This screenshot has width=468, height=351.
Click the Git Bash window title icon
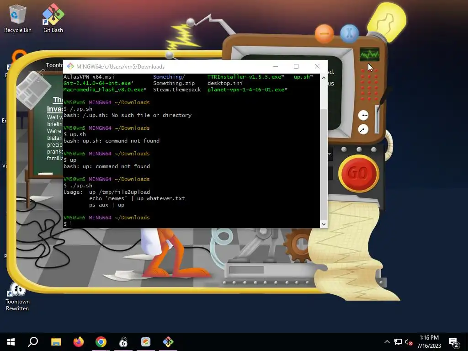click(x=70, y=66)
